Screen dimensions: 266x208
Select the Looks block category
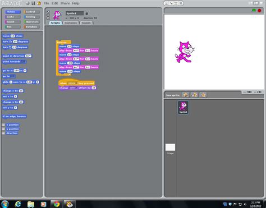13,17
